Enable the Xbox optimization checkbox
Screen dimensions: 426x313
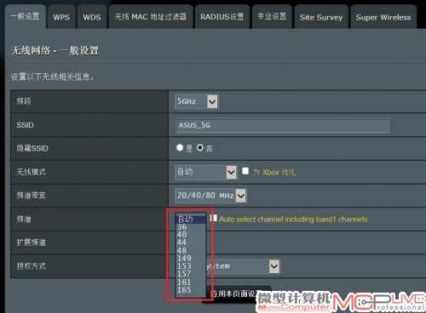tap(245, 171)
